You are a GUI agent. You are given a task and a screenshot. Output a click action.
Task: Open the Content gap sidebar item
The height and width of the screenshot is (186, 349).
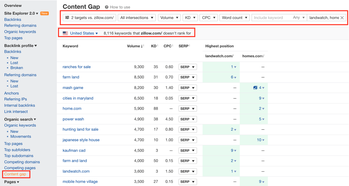click(15, 174)
